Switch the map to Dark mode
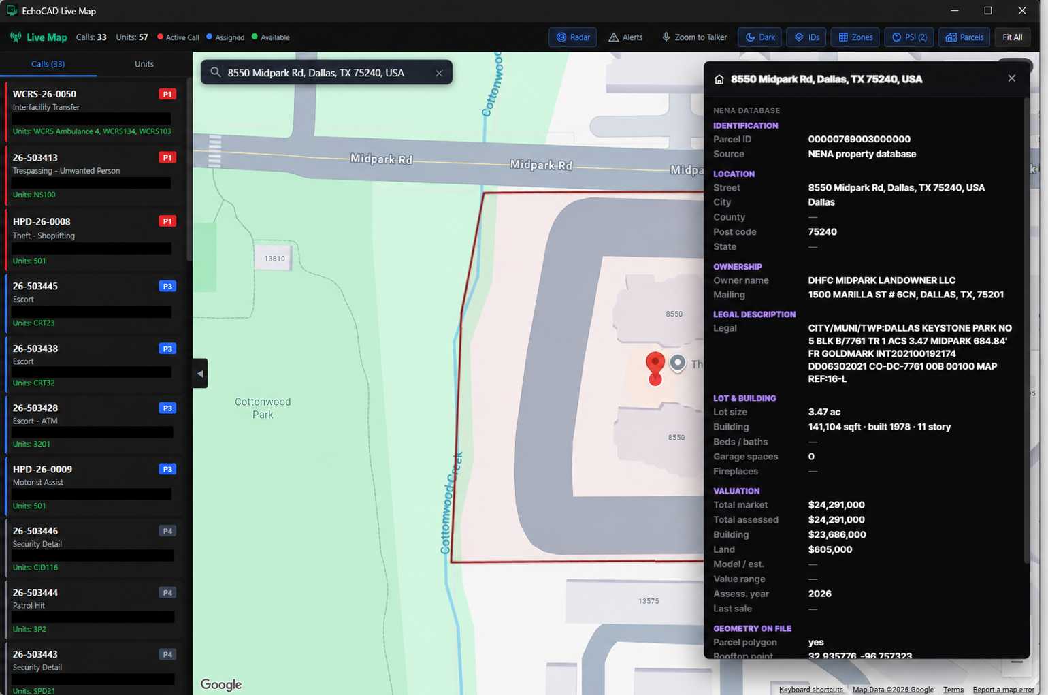 pos(759,37)
